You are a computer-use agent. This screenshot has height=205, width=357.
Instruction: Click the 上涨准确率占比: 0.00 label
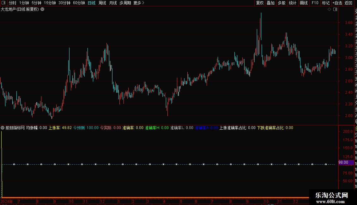pos(238,128)
